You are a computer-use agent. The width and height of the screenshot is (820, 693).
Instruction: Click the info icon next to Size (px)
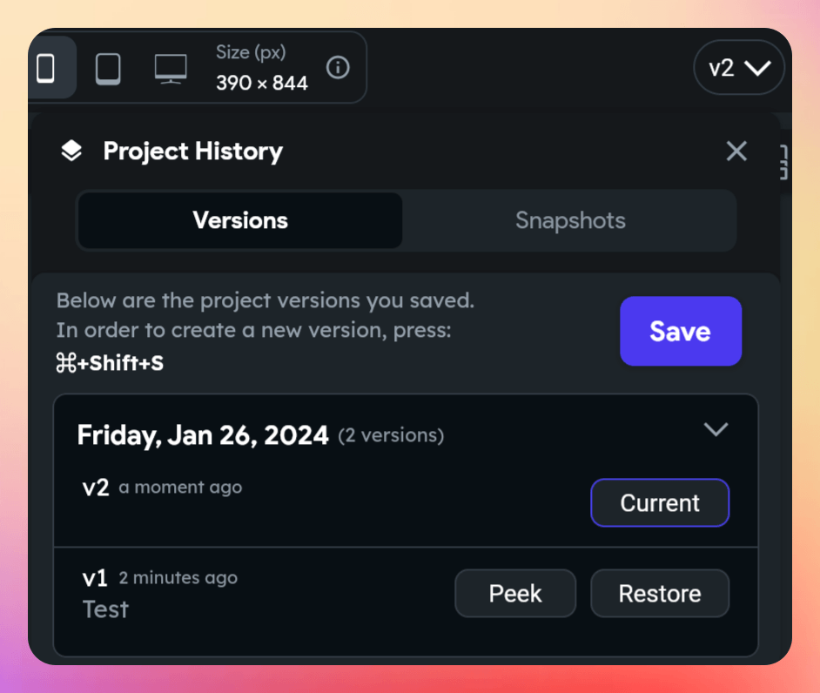[x=338, y=68]
